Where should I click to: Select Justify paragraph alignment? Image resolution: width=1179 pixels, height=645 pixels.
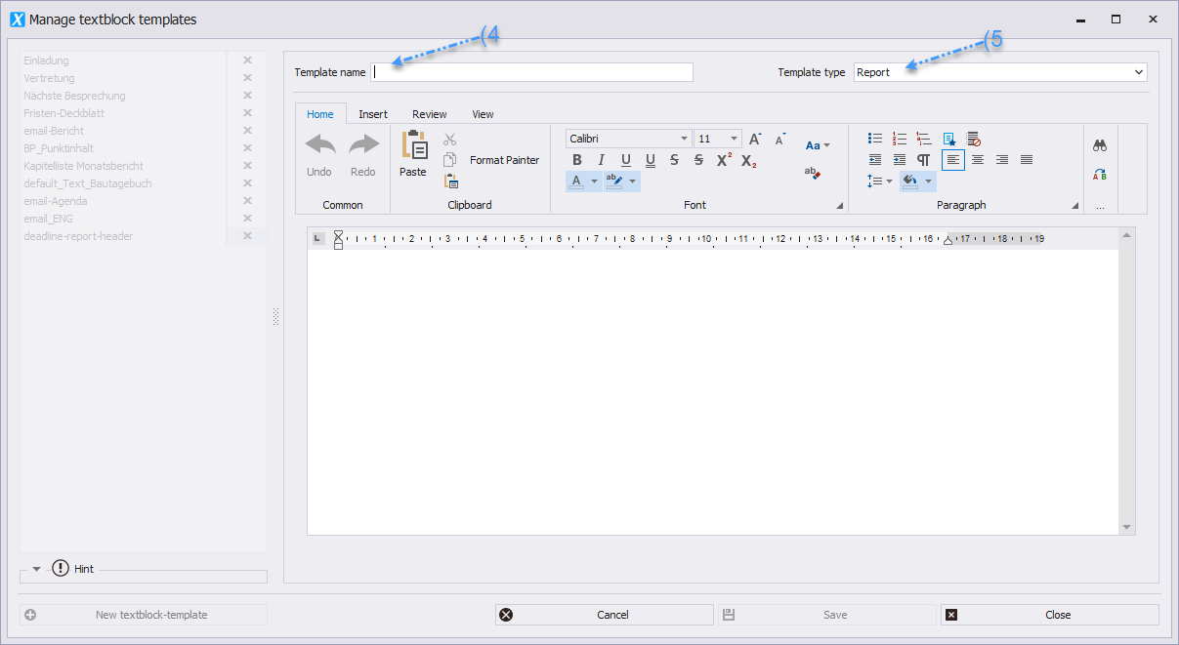[1027, 160]
